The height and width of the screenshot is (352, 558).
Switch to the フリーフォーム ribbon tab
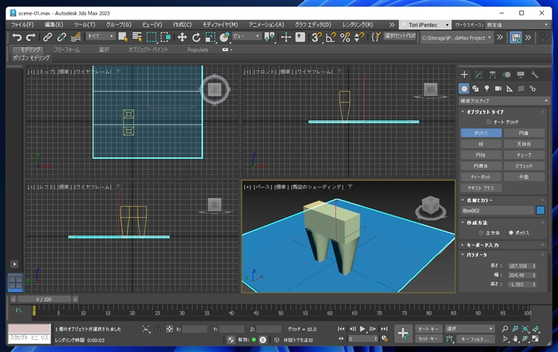point(66,49)
